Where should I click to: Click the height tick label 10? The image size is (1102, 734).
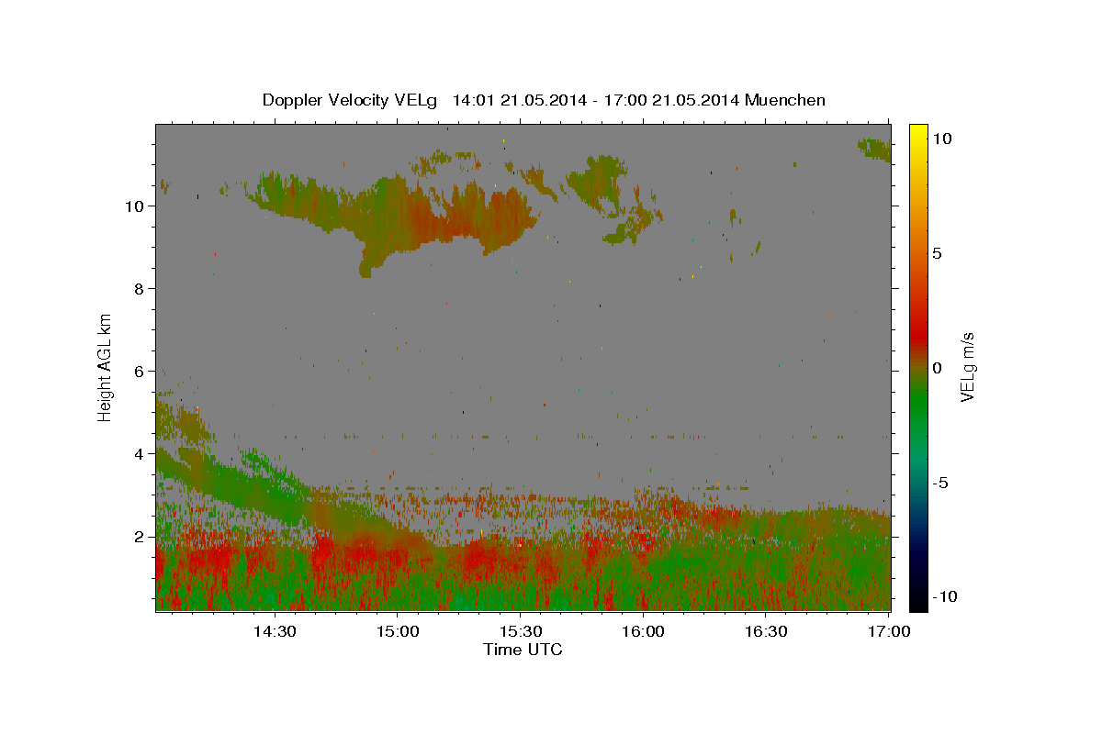coord(134,206)
